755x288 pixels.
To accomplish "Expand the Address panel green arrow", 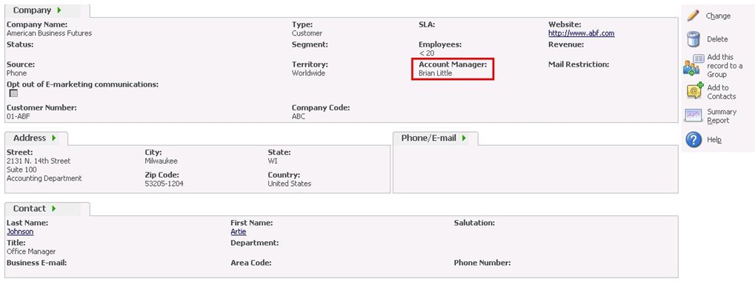I will tap(54, 138).
